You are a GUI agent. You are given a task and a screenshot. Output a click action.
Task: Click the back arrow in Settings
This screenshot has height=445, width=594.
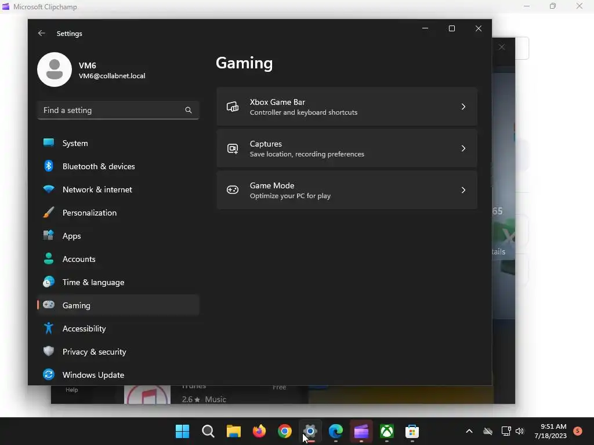(x=42, y=33)
